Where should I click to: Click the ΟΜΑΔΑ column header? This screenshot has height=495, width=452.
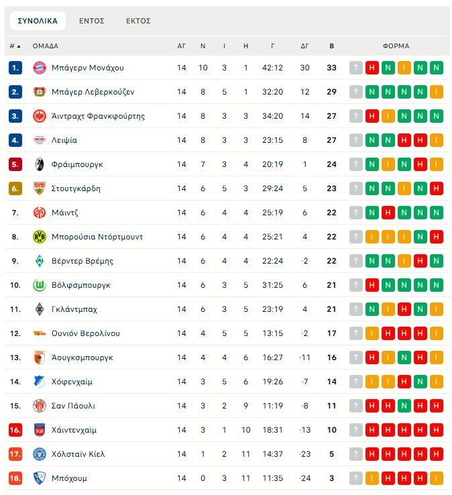[46, 46]
